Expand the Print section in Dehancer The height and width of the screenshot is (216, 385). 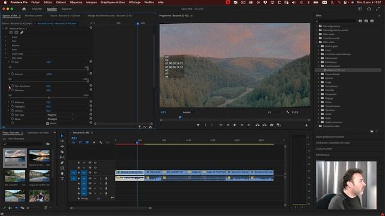[6, 49]
